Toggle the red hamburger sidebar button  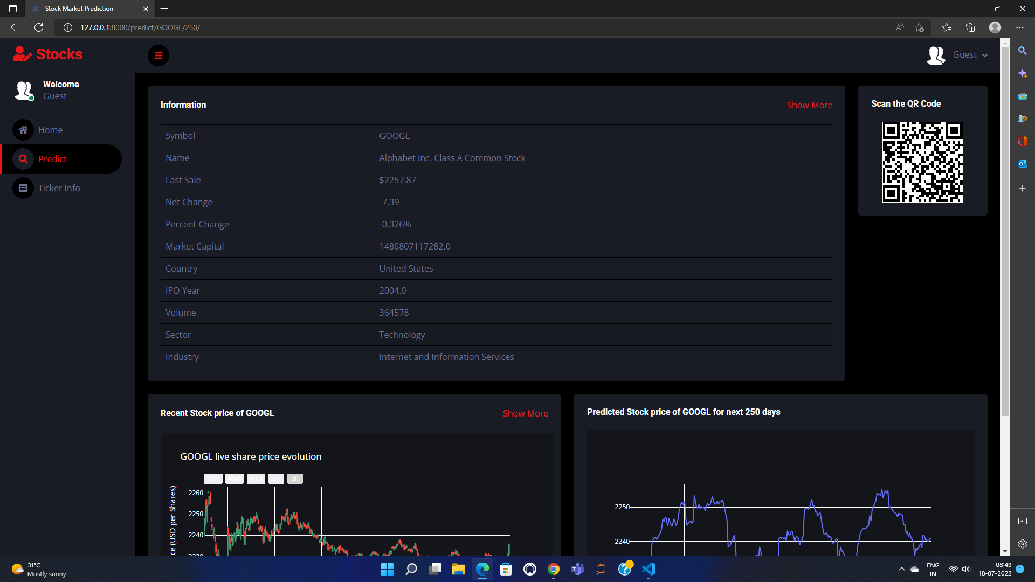pyautogui.click(x=158, y=56)
